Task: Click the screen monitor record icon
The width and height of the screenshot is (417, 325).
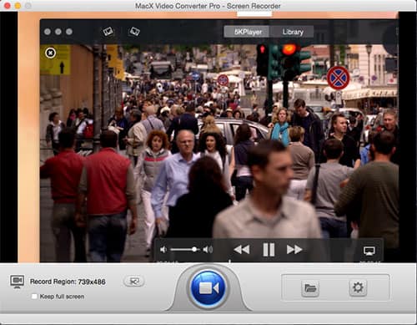Action: (x=17, y=282)
